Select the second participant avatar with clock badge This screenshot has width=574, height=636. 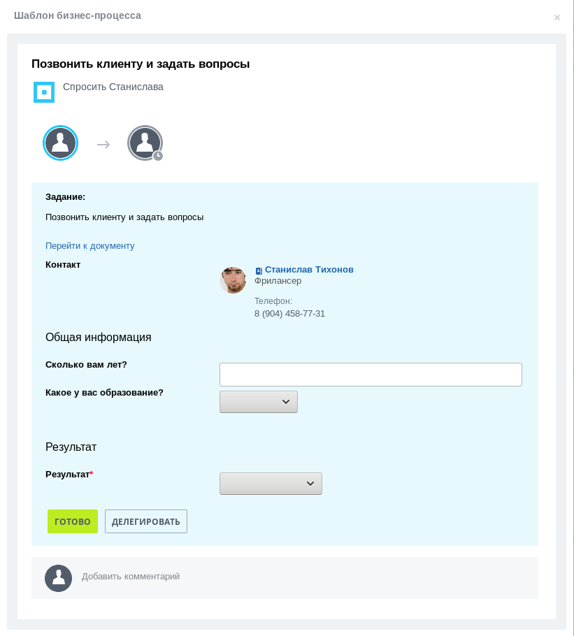pyautogui.click(x=145, y=143)
